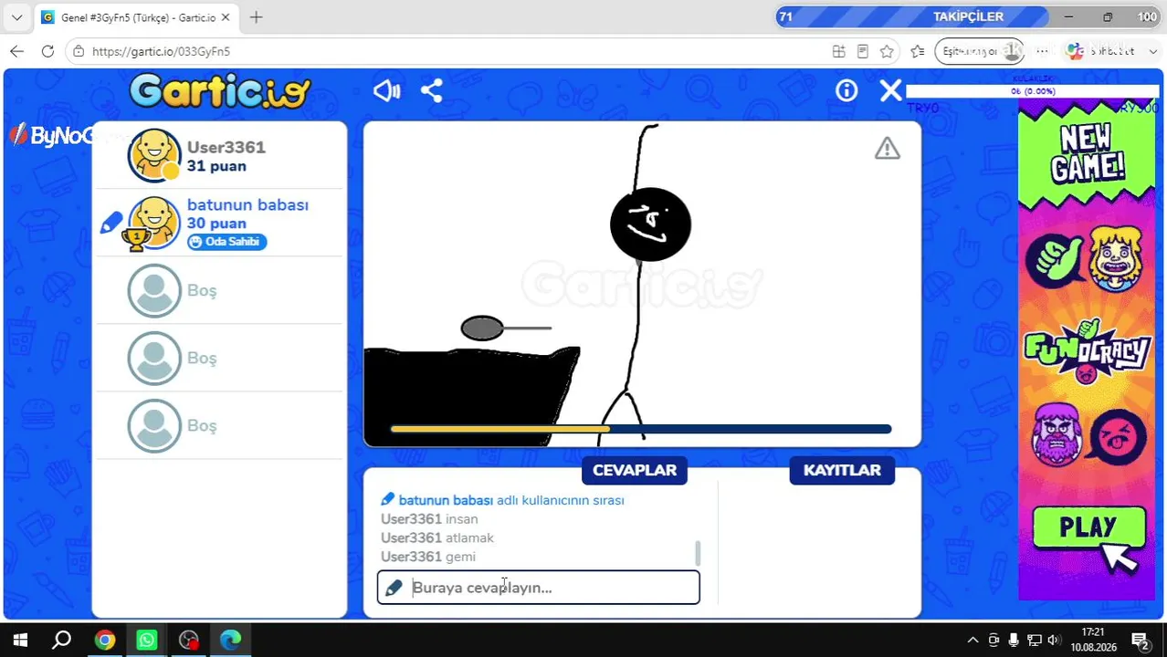Select the third empty Boş player slot

(x=219, y=425)
